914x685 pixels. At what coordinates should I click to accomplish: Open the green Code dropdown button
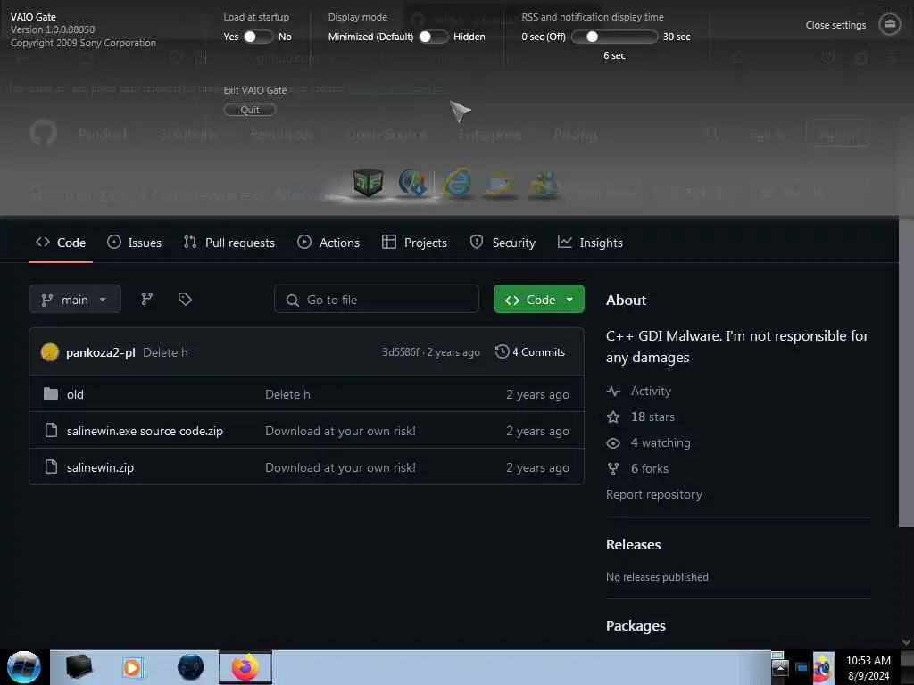coord(538,300)
